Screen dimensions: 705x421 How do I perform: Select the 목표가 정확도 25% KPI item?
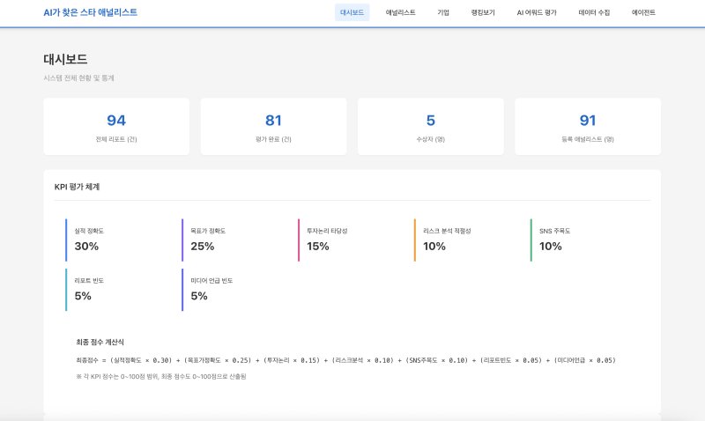(x=235, y=240)
